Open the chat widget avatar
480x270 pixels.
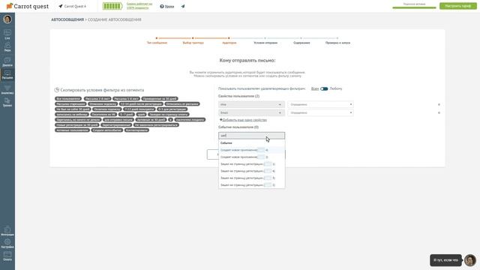point(470,260)
